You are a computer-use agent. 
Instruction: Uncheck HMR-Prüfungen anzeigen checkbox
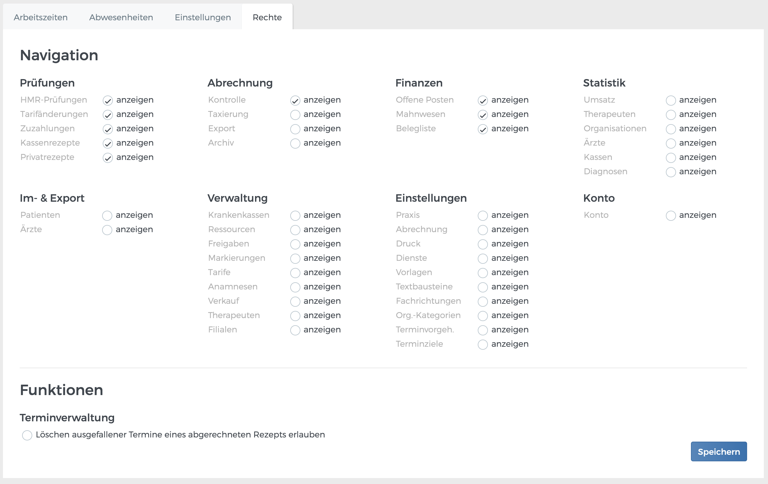[108, 101]
